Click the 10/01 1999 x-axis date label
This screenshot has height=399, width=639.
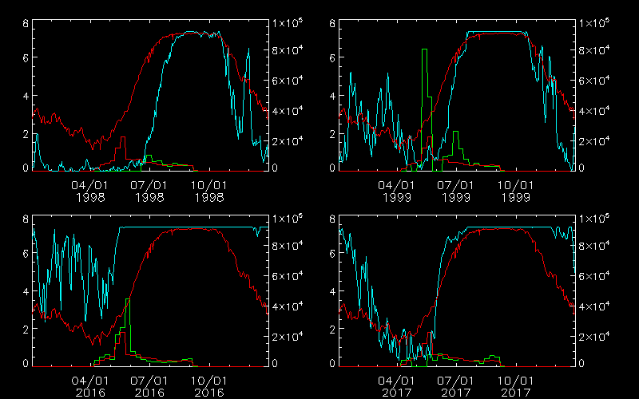coord(515,190)
